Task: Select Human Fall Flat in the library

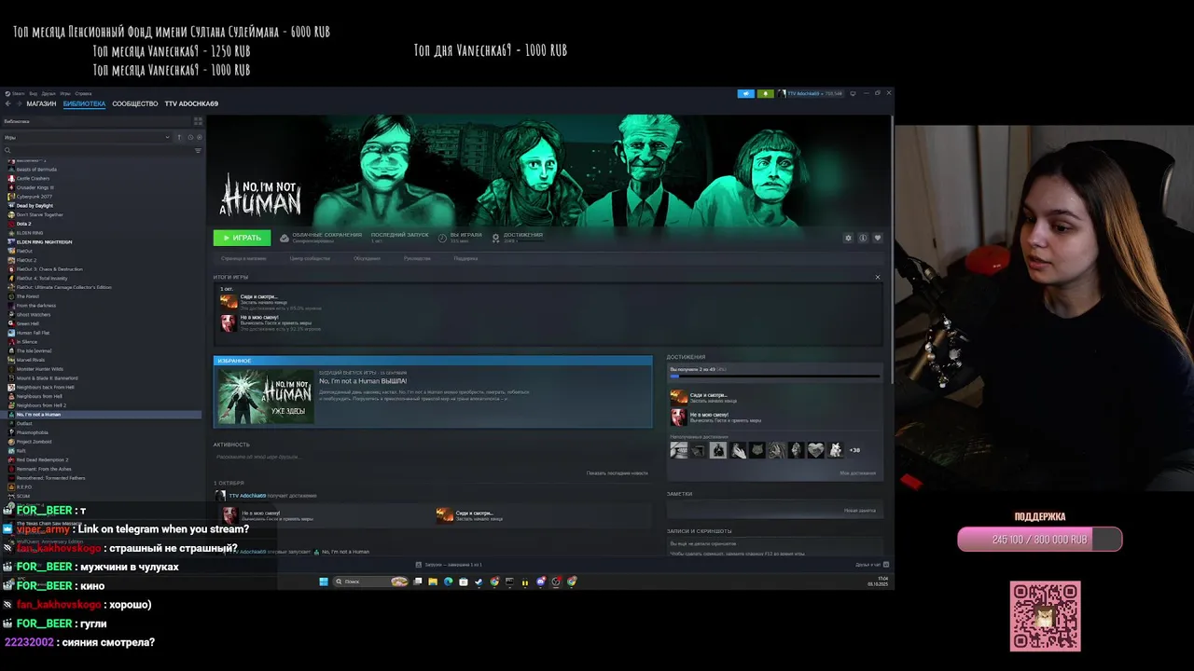Action: tap(33, 333)
